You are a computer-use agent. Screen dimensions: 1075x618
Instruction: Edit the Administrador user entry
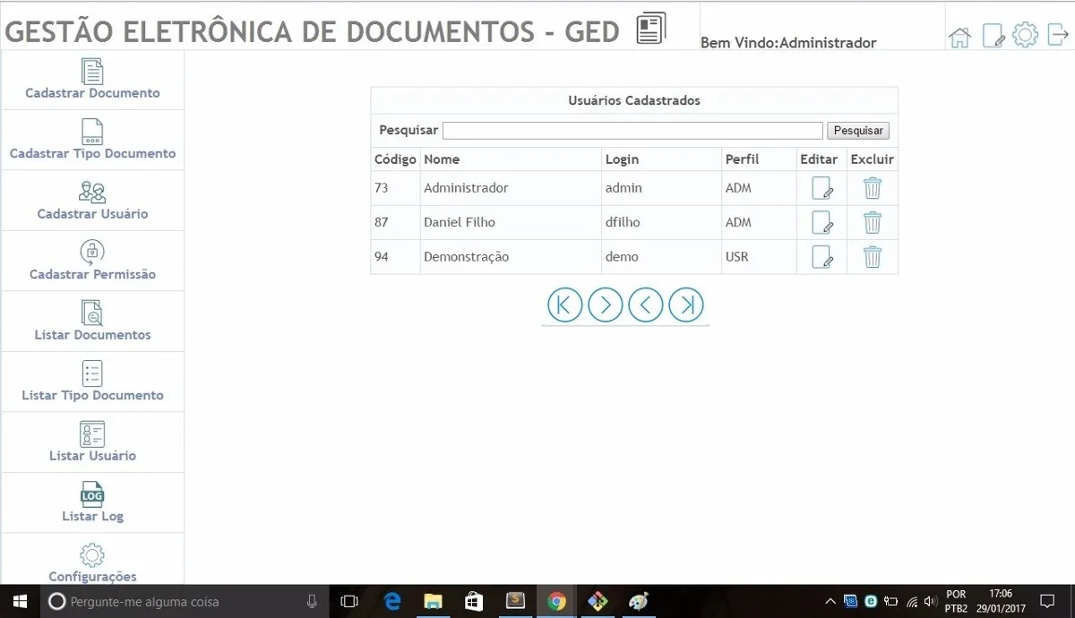pos(822,188)
